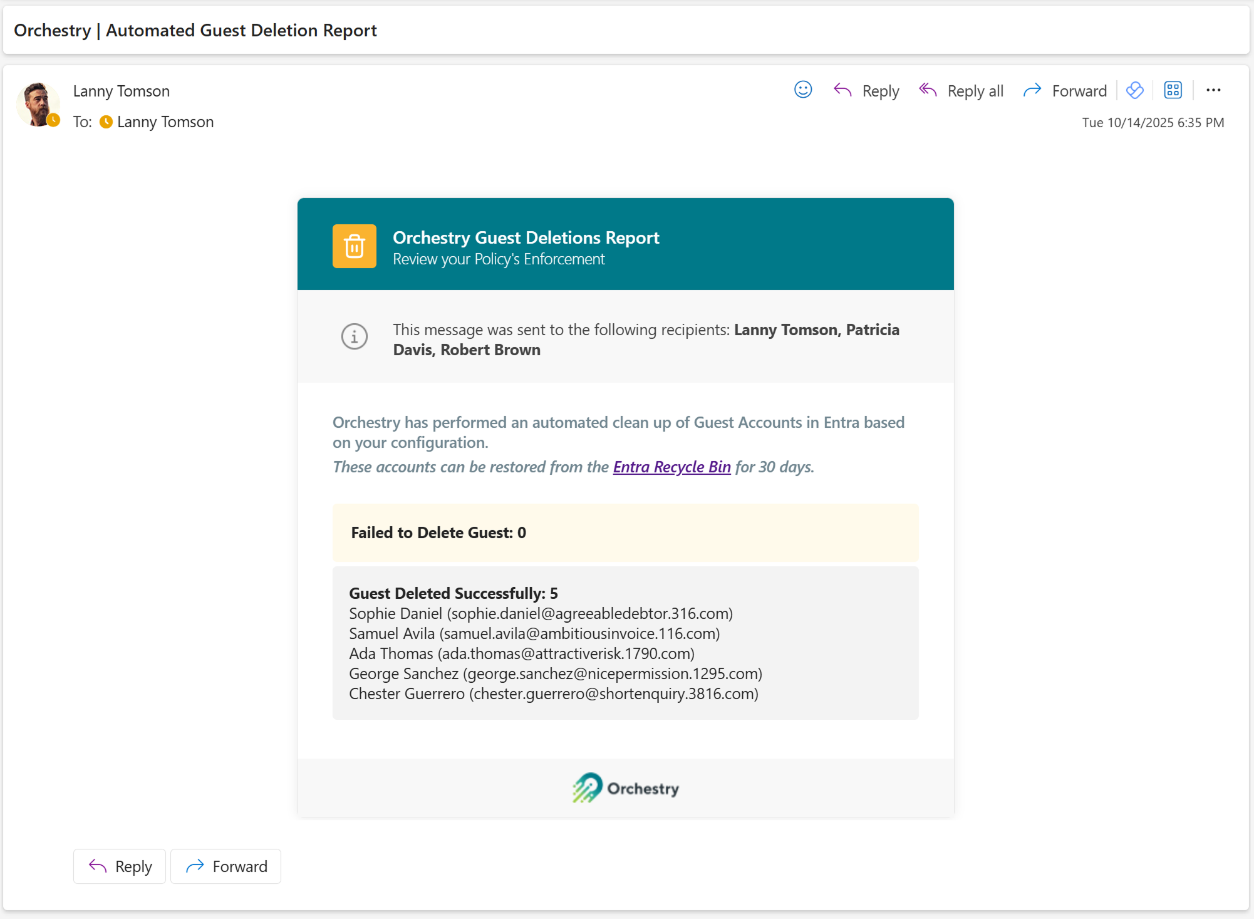
Task: Click the Review your Policy's Enforcement subtitle
Action: [x=499, y=259]
